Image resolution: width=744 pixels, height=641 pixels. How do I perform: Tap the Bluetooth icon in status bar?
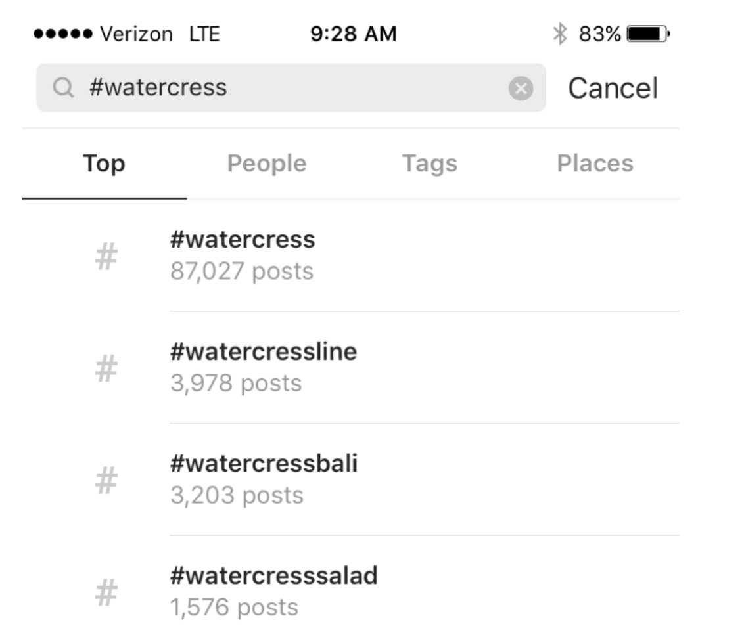[x=560, y=33]
